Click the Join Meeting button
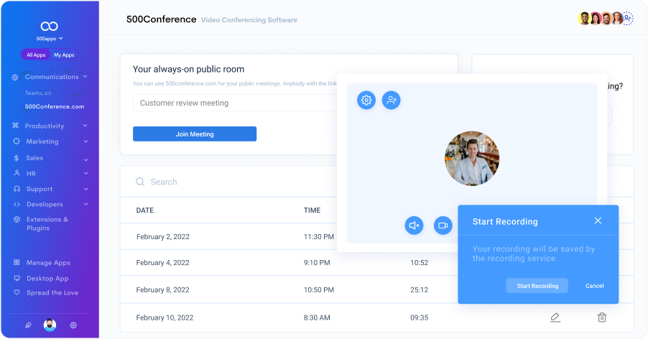This screenshot has width=648, height=339. [x=195, y=134]
